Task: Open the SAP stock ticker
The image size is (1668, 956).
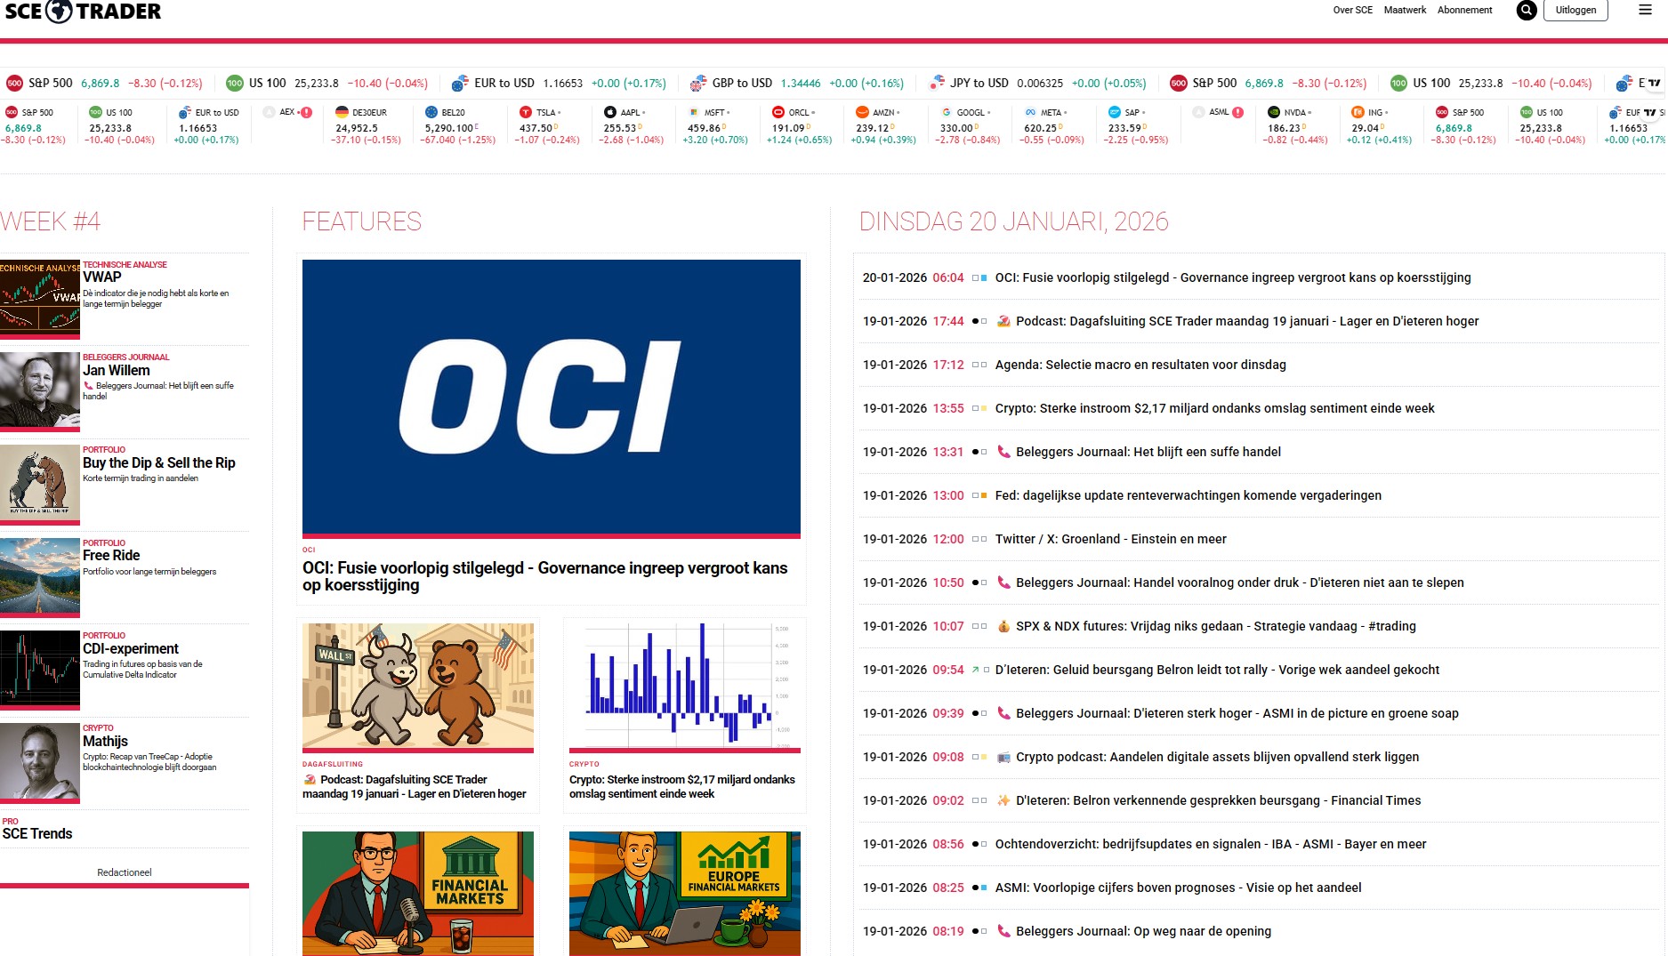Action: pyautogui.click(x=1136, y=125)
